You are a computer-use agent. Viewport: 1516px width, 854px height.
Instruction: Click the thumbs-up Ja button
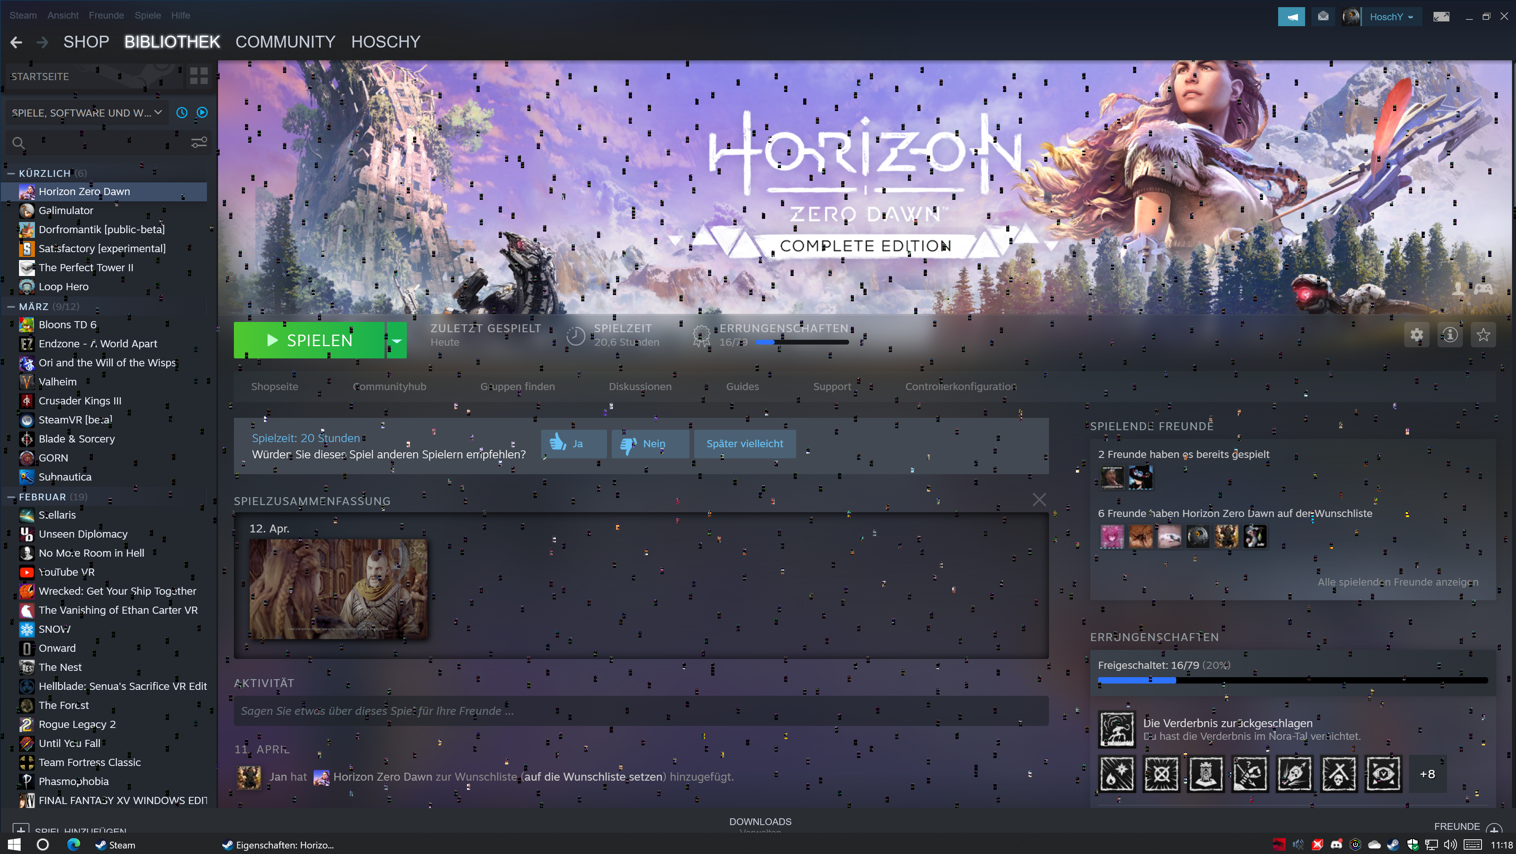[x=574, y=443]
